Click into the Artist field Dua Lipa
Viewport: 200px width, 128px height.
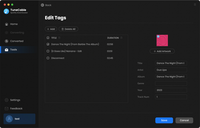[171, 70]
